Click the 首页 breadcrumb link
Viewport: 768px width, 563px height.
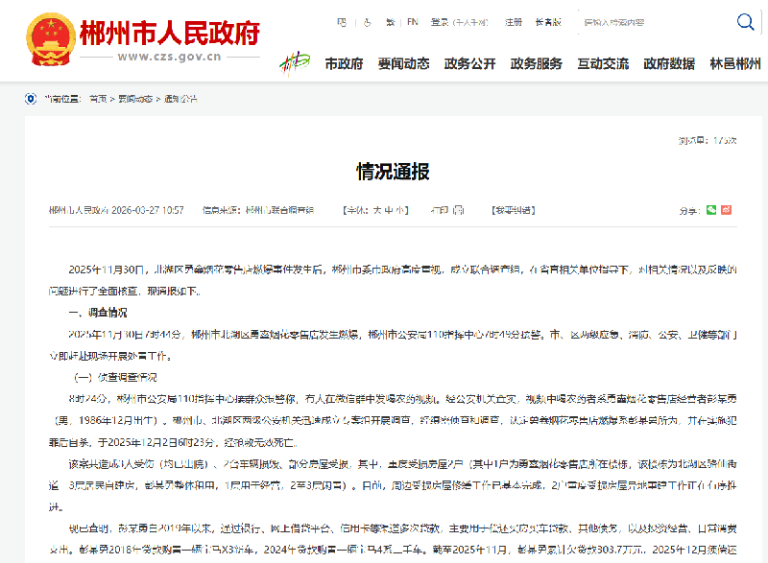(98, 99)
